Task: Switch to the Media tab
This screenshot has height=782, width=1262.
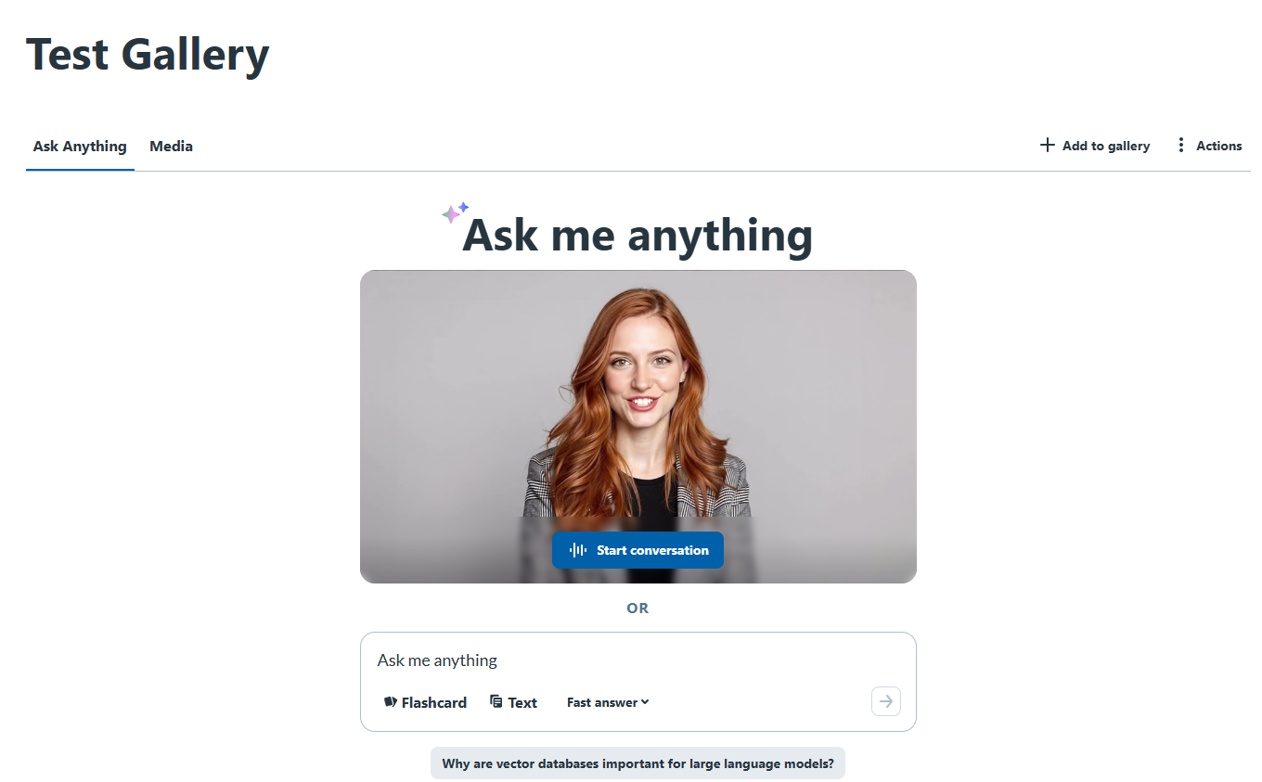Action: (x=171, y=146)
